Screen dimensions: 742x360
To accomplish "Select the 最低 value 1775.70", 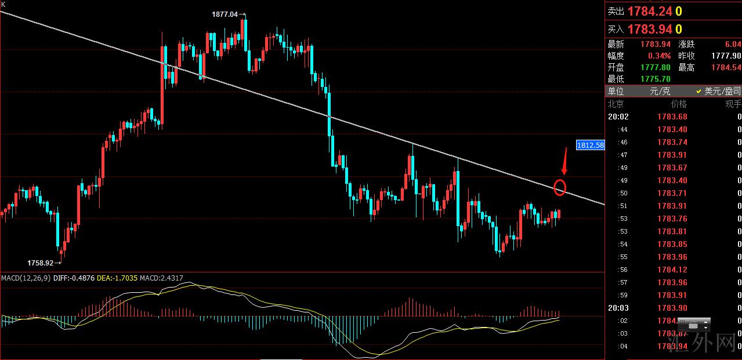I will click(656, 79).
